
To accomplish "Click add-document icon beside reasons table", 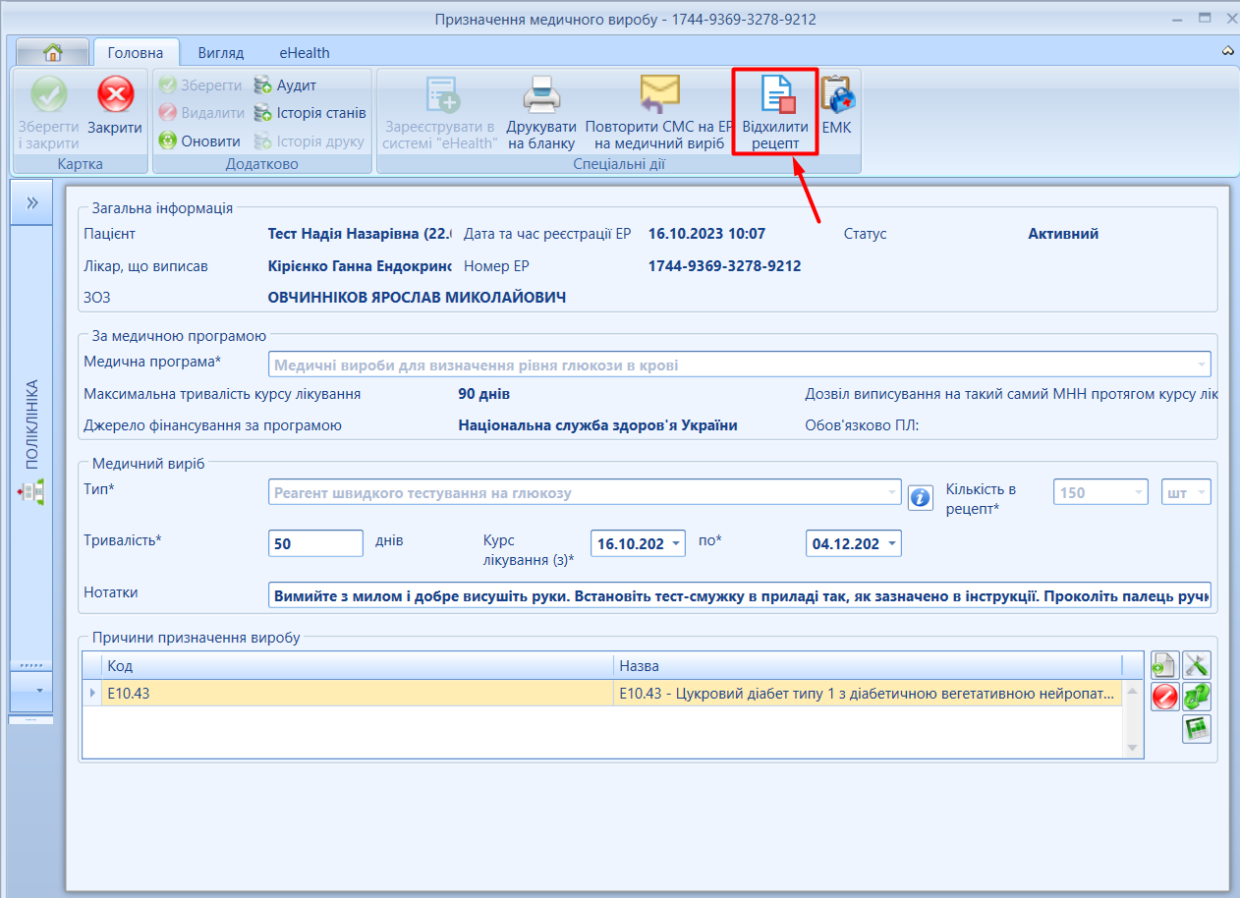I will pos(1164,665).
